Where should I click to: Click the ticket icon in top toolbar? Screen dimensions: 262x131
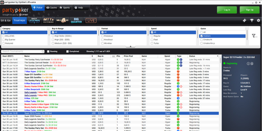[x=244, y=20]
